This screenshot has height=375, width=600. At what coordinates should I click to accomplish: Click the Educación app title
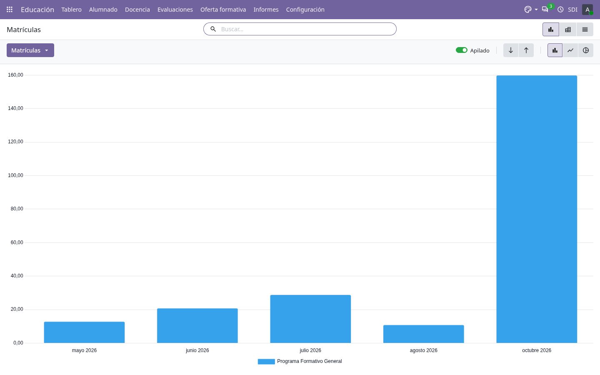click(x=37, y=9)
